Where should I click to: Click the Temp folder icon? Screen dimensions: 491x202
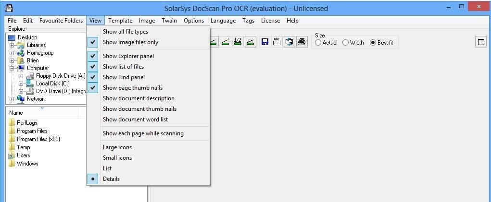[12, 147]
